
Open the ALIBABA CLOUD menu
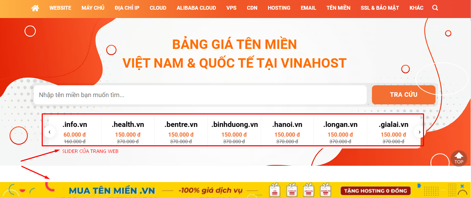tap(196, 8)
